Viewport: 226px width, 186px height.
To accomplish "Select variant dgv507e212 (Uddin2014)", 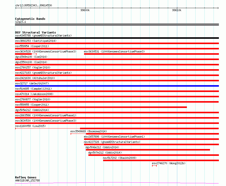I will pyautogui.click(x=105, y=153).
